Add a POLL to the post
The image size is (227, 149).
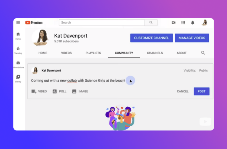(x=59, y=91)
